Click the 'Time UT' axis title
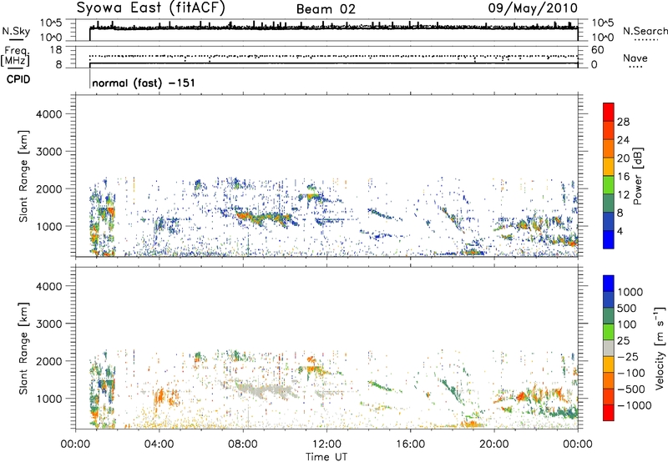The height and width of the screenshot is (462, 668). click(326, 457)
